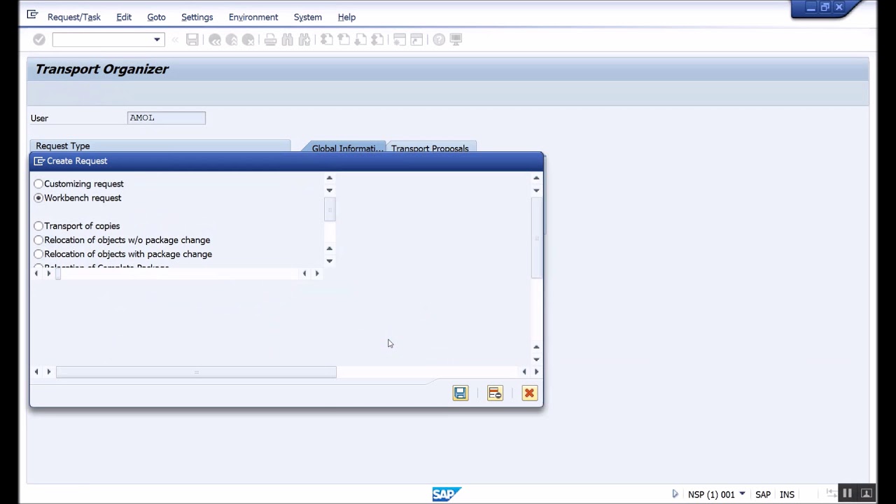Click the Cancel round X icon in toolbar

pos(248,40)
